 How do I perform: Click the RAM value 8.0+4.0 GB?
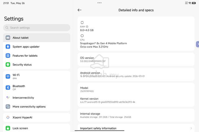(x=87, y=30)
